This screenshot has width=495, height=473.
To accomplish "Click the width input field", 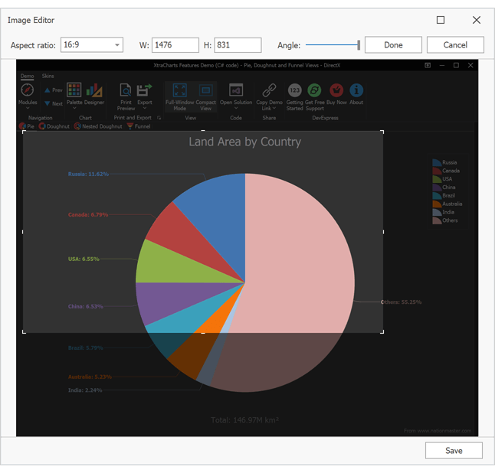I will [175, 45].
